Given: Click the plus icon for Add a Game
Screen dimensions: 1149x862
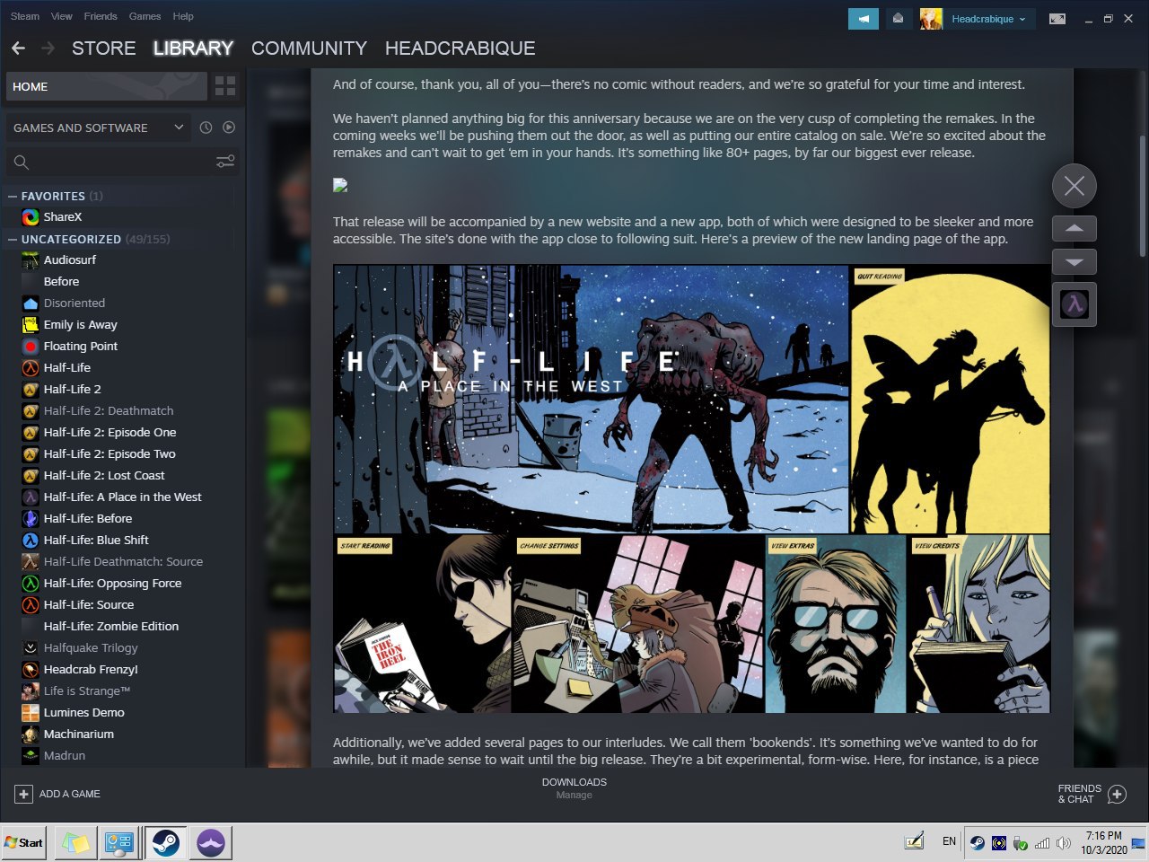Looking at the screenshot, I should click(x=24, y=794).
